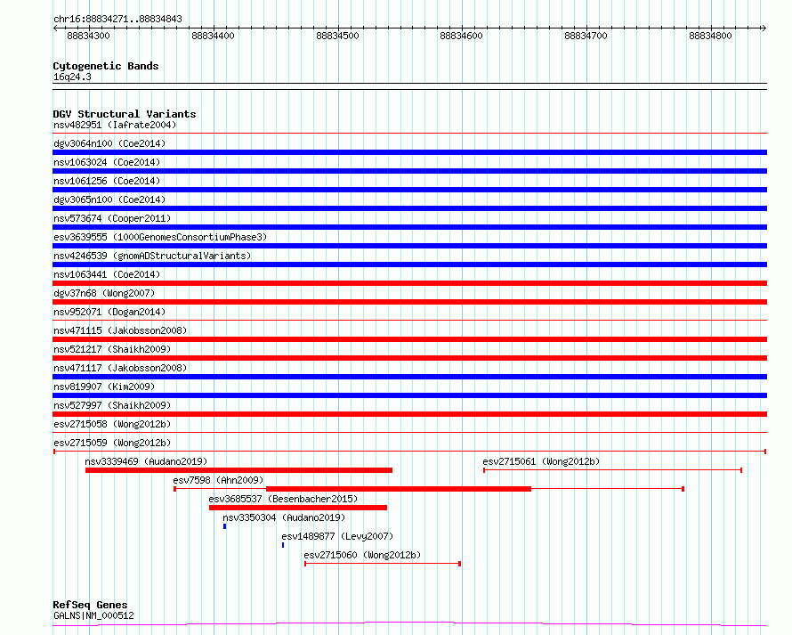Click the RefSeq Genes track title

[x=90, y=605]
